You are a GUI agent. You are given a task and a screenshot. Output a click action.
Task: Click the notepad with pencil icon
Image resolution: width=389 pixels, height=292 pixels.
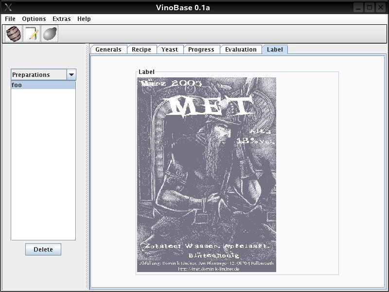(x=32, y=34)
